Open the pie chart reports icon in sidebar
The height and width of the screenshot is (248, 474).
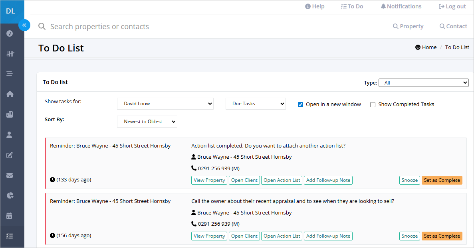10,195
